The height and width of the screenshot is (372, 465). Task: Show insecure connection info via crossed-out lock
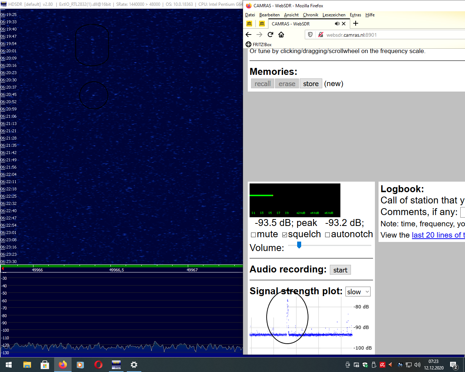tap(321, 35)
